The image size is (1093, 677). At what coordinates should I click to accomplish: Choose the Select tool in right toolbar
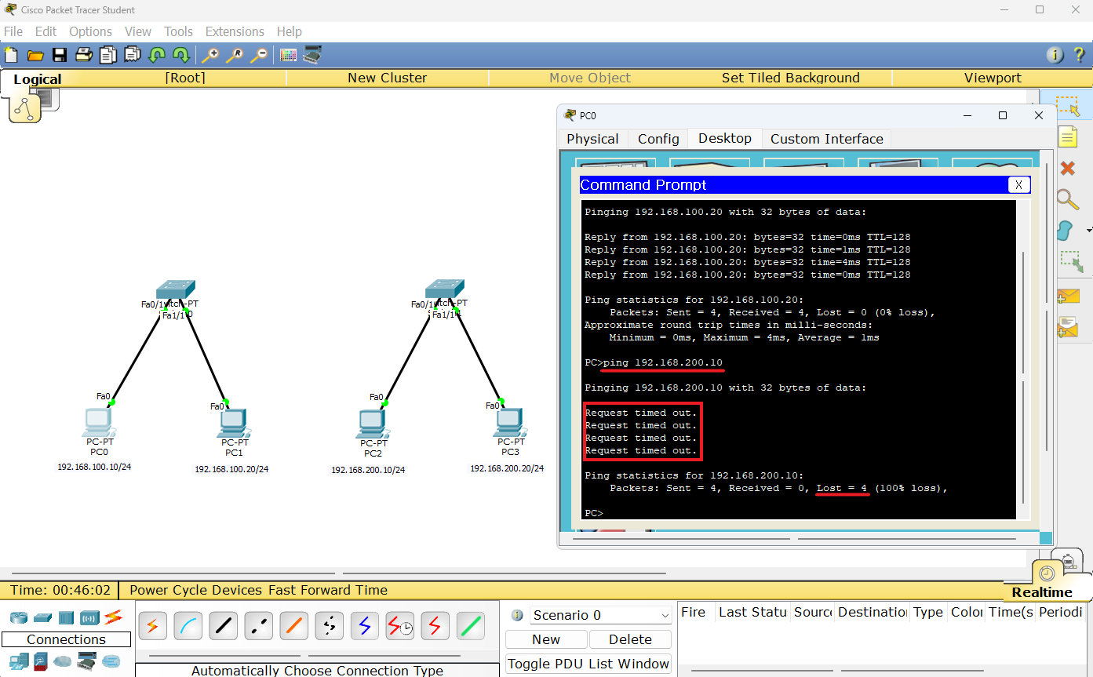click(x=1067, y=106)
